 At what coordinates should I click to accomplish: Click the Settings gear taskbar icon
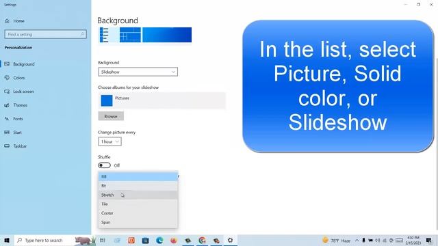[230, 240]
